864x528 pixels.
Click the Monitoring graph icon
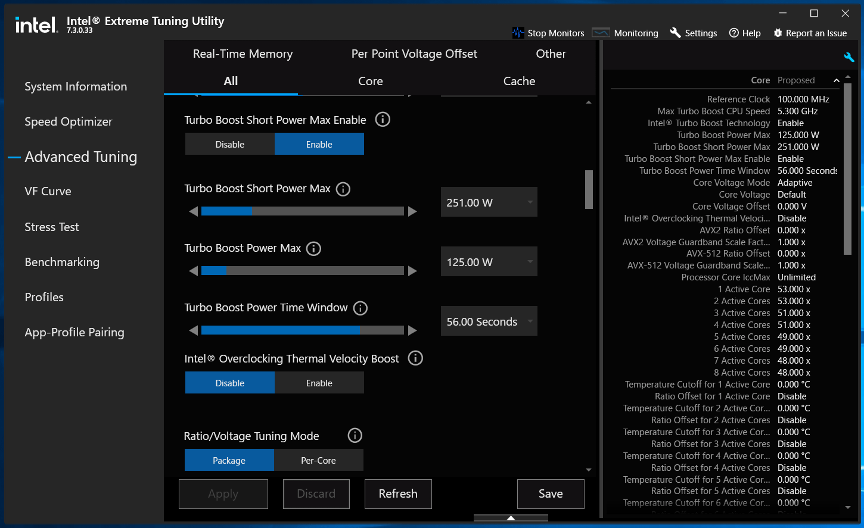[601, 33]
